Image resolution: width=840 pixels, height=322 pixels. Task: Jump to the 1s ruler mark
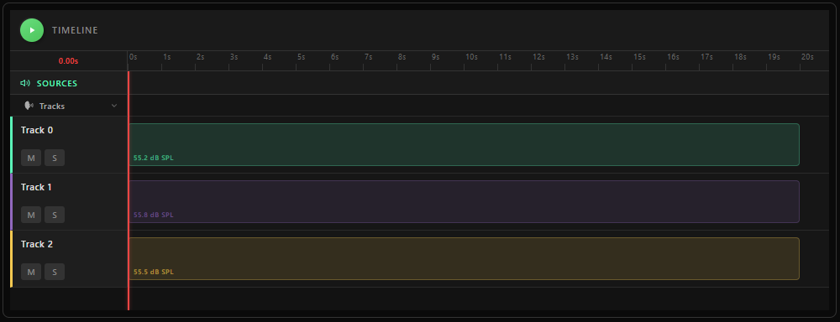(166, 57)
